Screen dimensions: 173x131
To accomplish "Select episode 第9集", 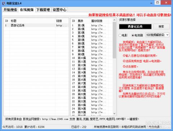I will [92, 54].
